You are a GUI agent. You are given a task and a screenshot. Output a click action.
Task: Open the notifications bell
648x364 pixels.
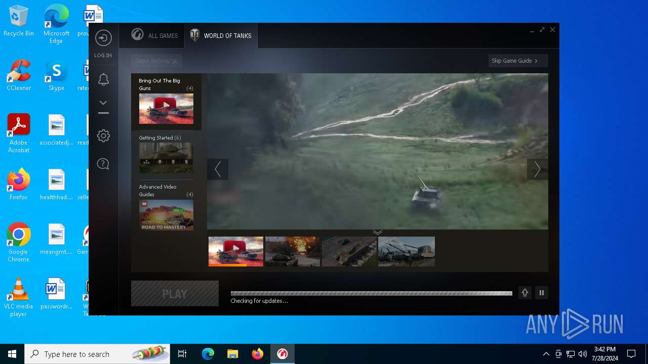click(103, 79)
